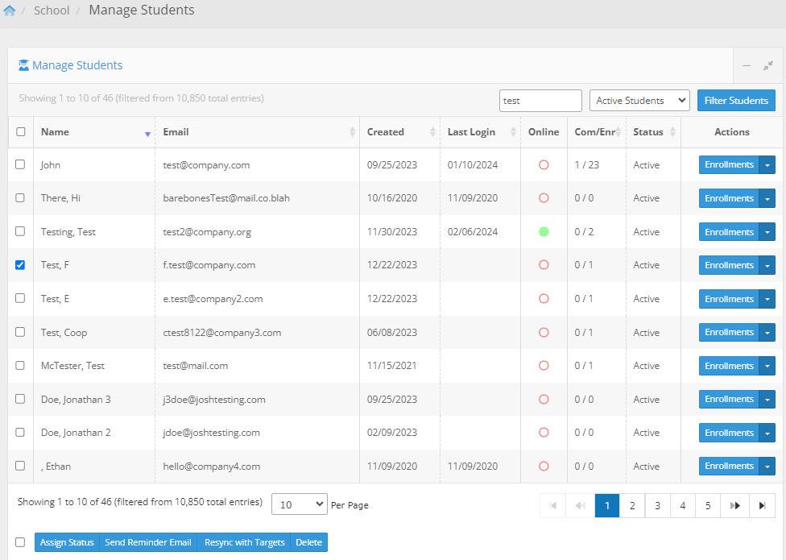
Task: Toggle the checkbox beside Assign Status at the bottom
Action: [20, 542]
